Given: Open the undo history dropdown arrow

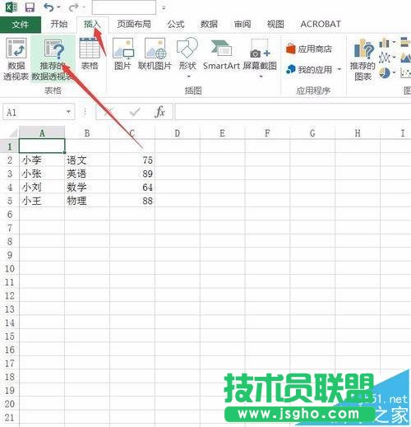Looking at the screenshot, I should pos(58,7).
